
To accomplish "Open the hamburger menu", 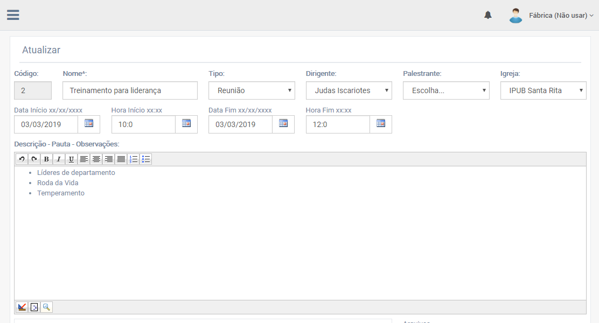I will pyautogui.click(x=13, y=15).
